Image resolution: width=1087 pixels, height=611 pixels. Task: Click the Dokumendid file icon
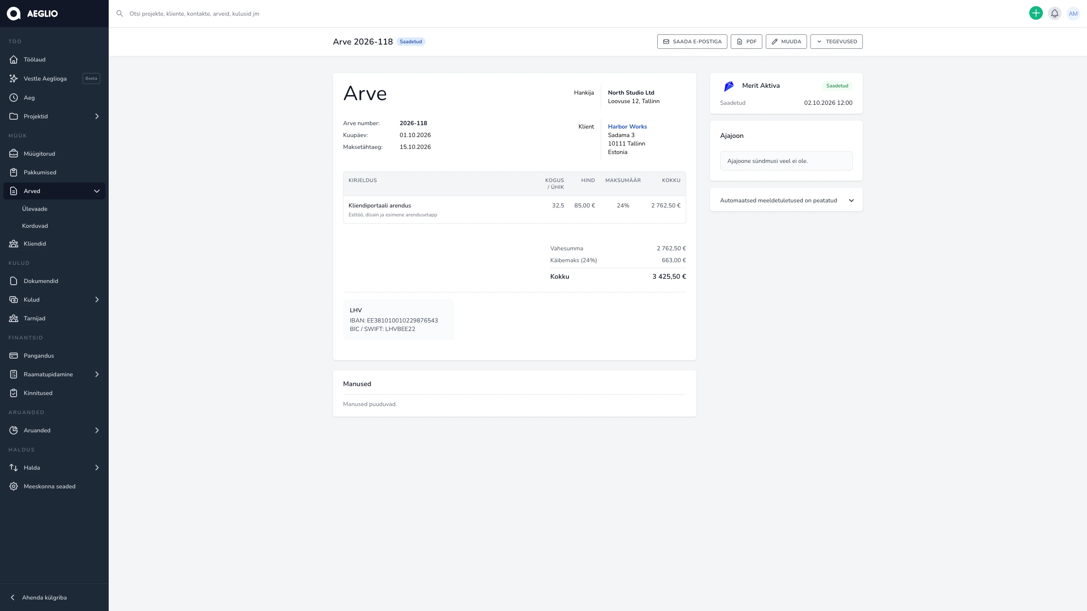point(14,281)
